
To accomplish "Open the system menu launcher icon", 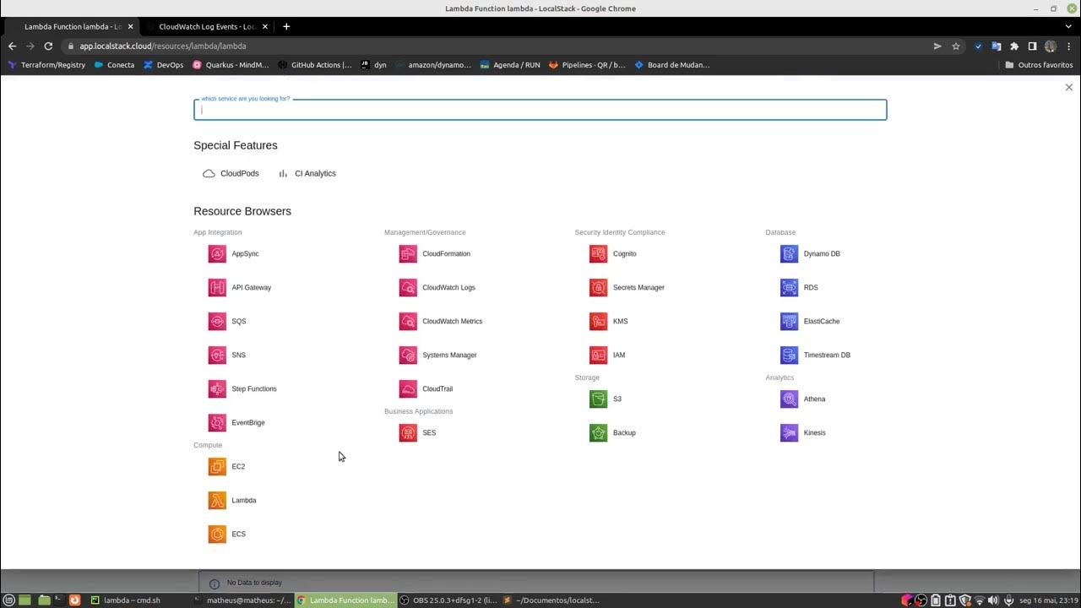I will [9, 600].
